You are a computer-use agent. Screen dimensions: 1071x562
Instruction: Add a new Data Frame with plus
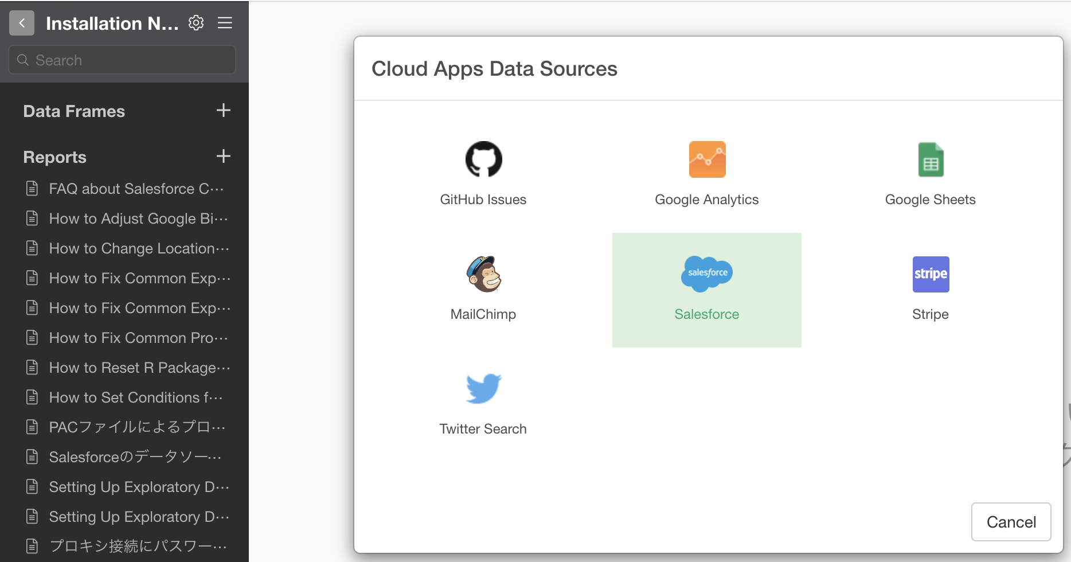(223, 110)
